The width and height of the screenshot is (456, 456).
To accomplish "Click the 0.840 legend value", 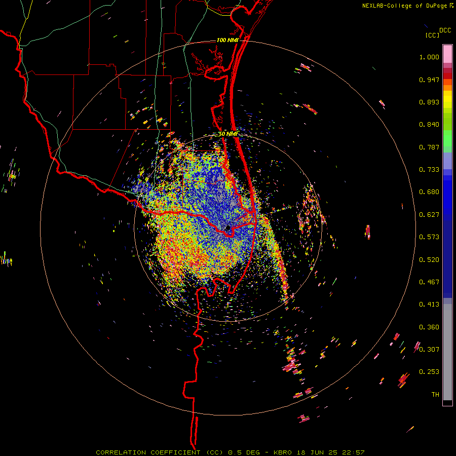I will [x=429, y=125].
